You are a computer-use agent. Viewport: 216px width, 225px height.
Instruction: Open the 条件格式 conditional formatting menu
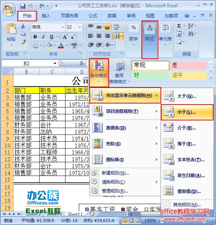[x=99, y=72]
